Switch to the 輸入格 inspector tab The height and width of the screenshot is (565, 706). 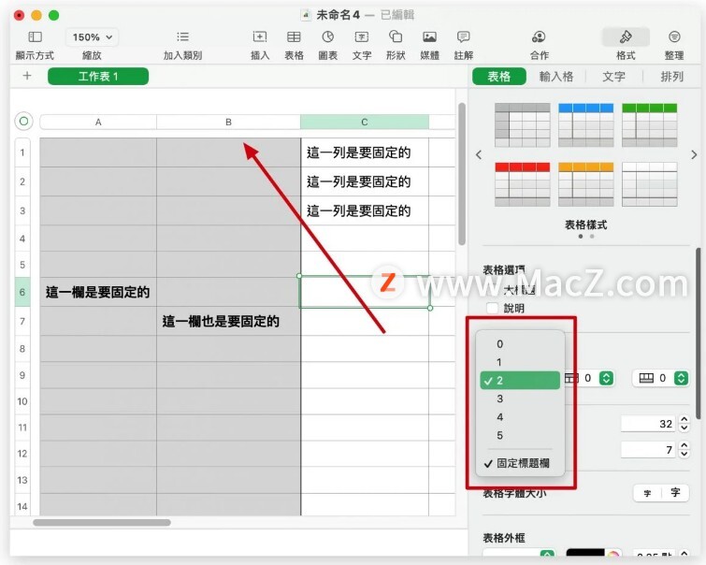click(556, 77)
